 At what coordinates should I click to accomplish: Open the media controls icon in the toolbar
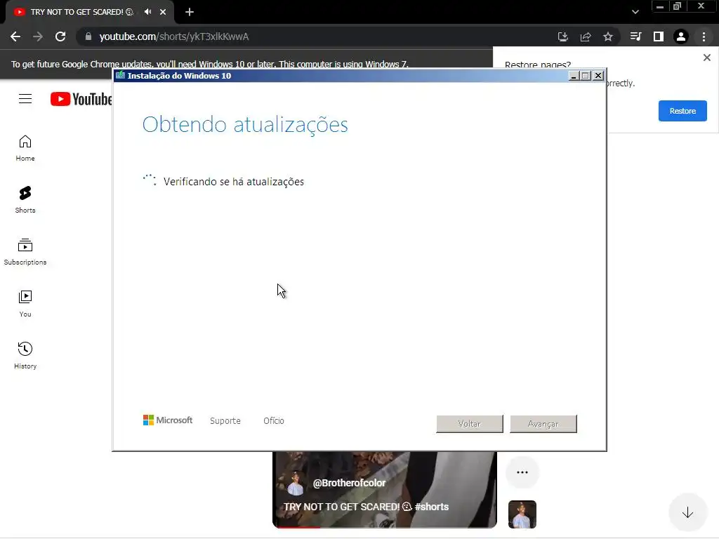tap(635, 36)
